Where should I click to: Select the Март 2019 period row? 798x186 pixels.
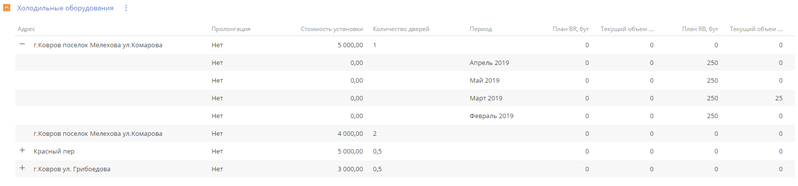tap(405, 98)
